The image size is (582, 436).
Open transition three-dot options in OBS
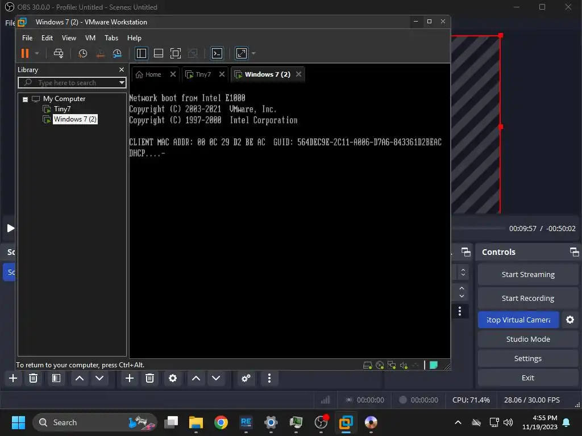(459, 311)
